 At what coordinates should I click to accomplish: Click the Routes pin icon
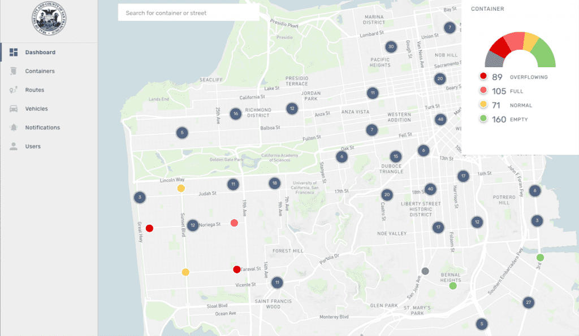click(x=14, y=90)
